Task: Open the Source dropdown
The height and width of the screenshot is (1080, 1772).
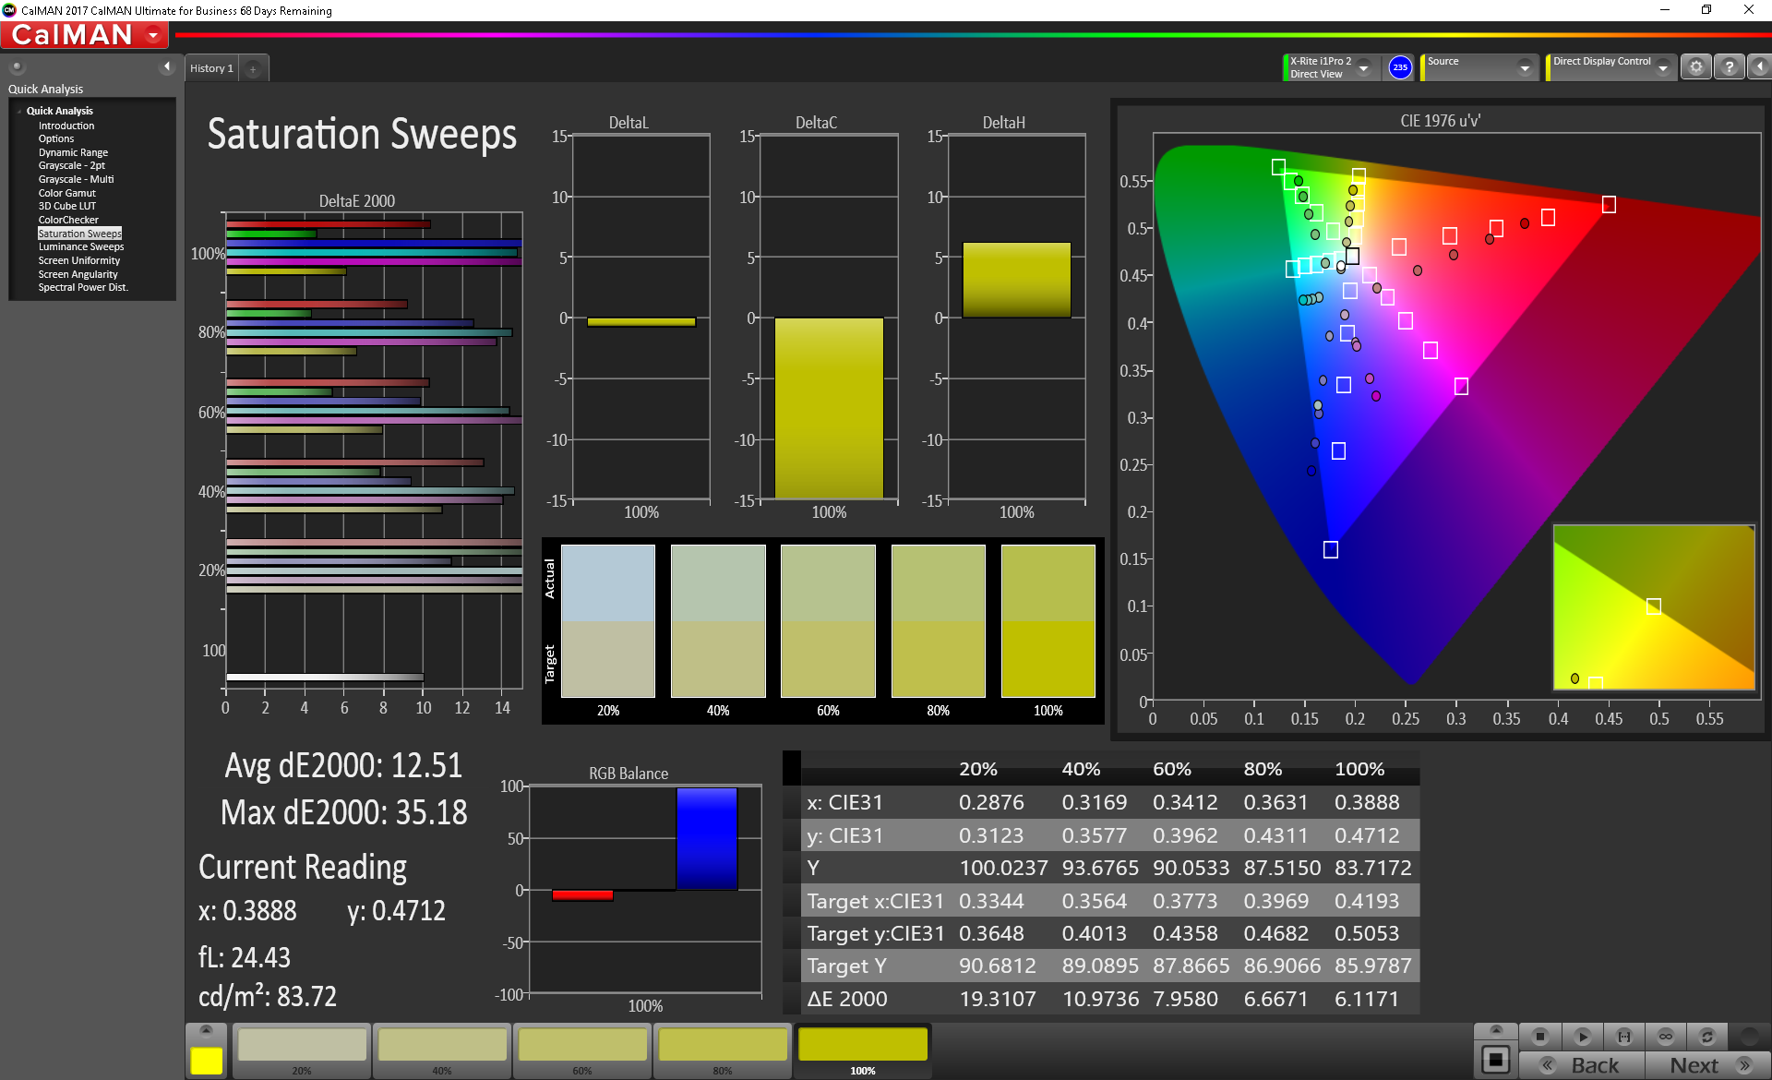Action: [1525, 68]
